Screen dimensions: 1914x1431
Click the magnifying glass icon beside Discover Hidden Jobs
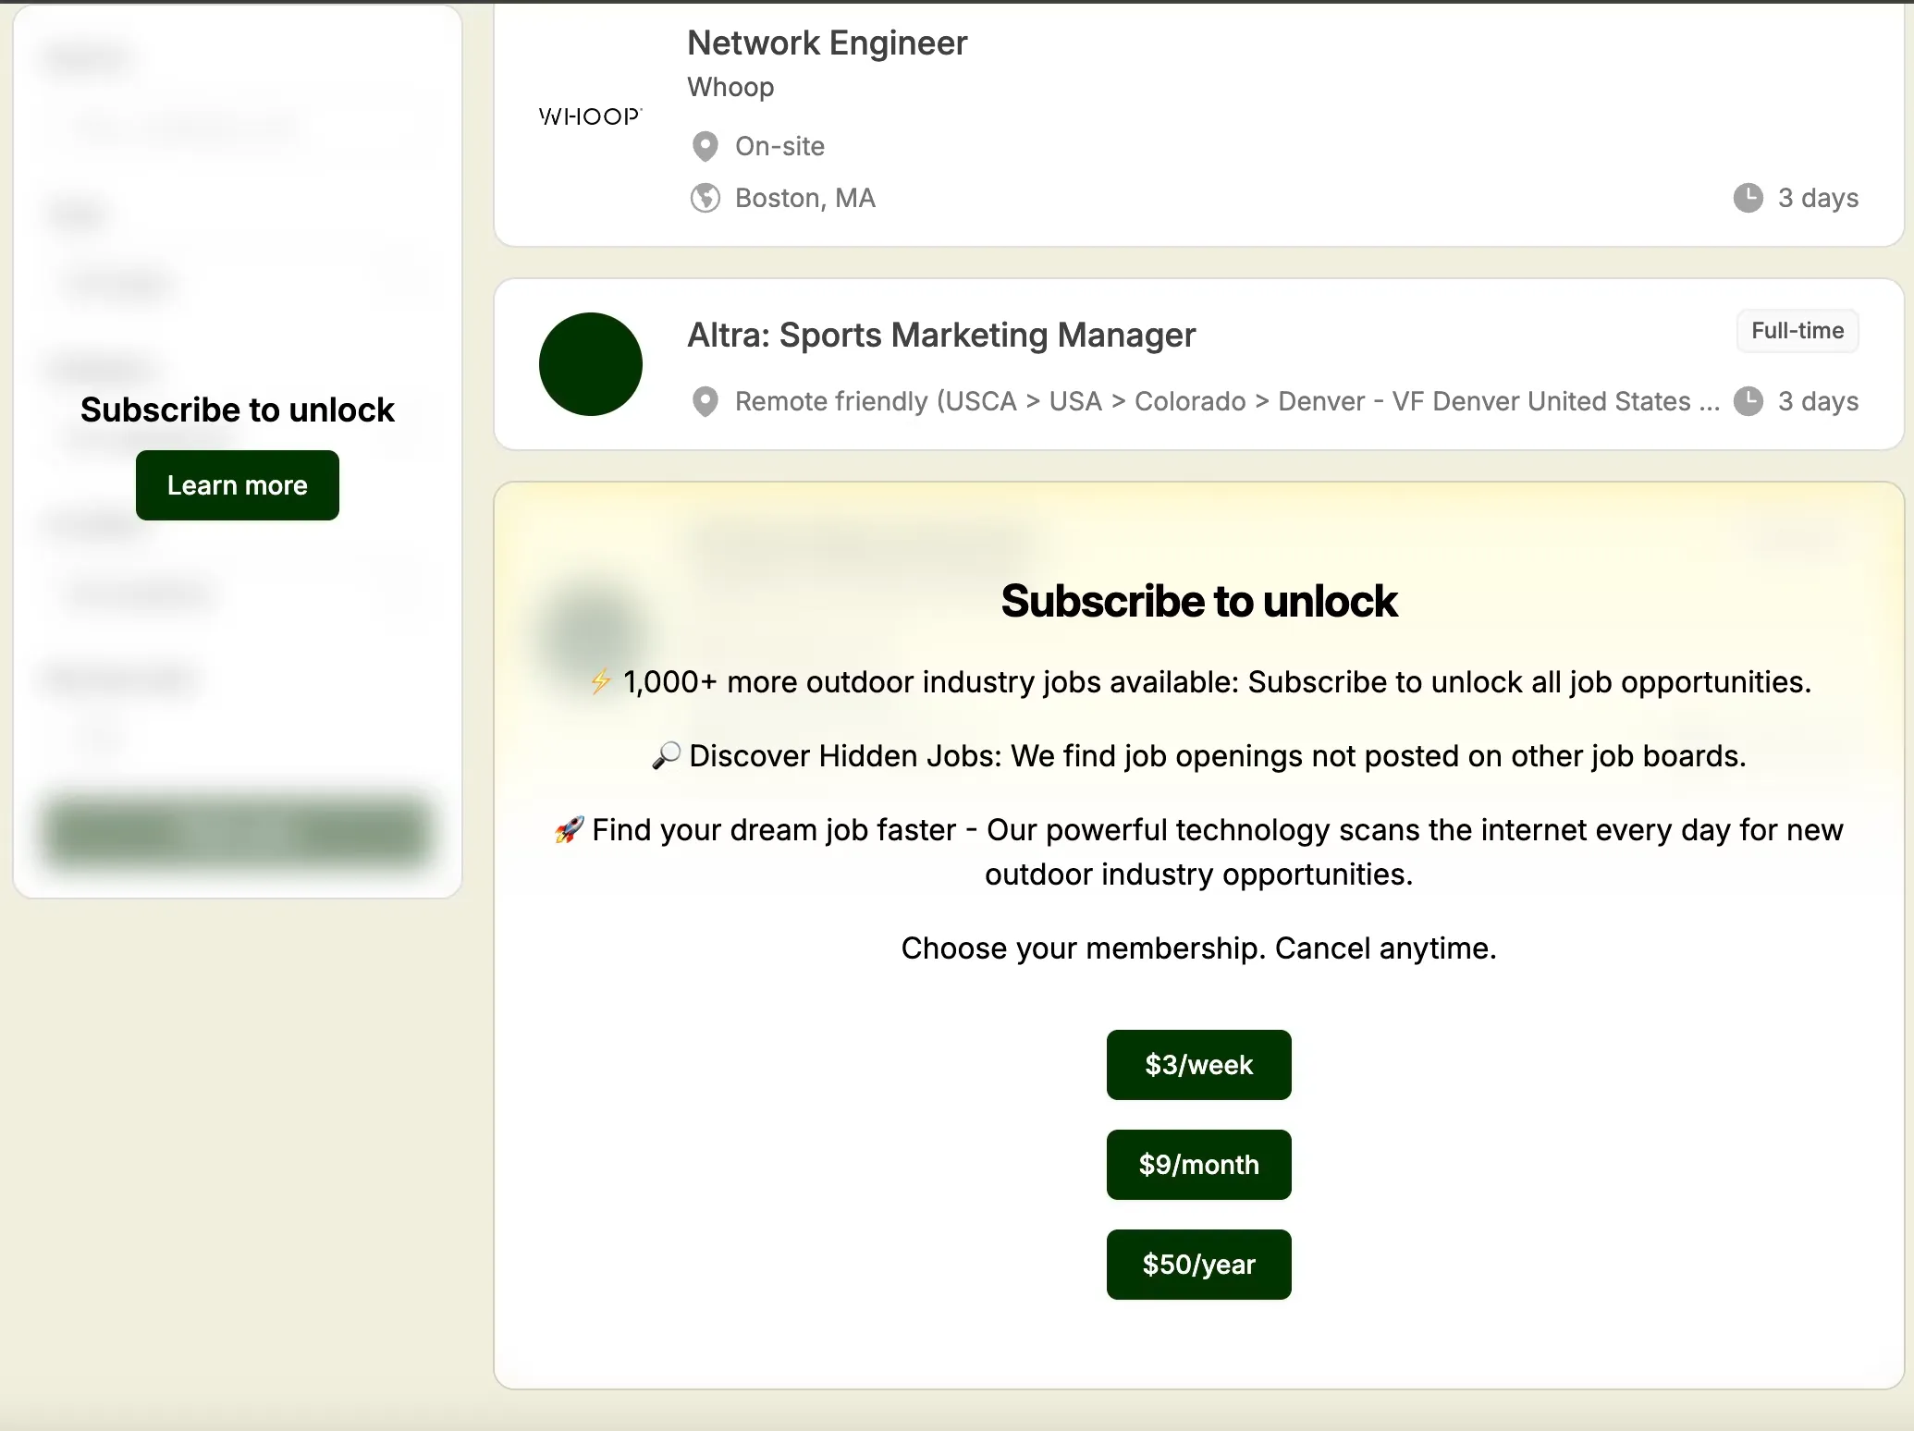666,755
